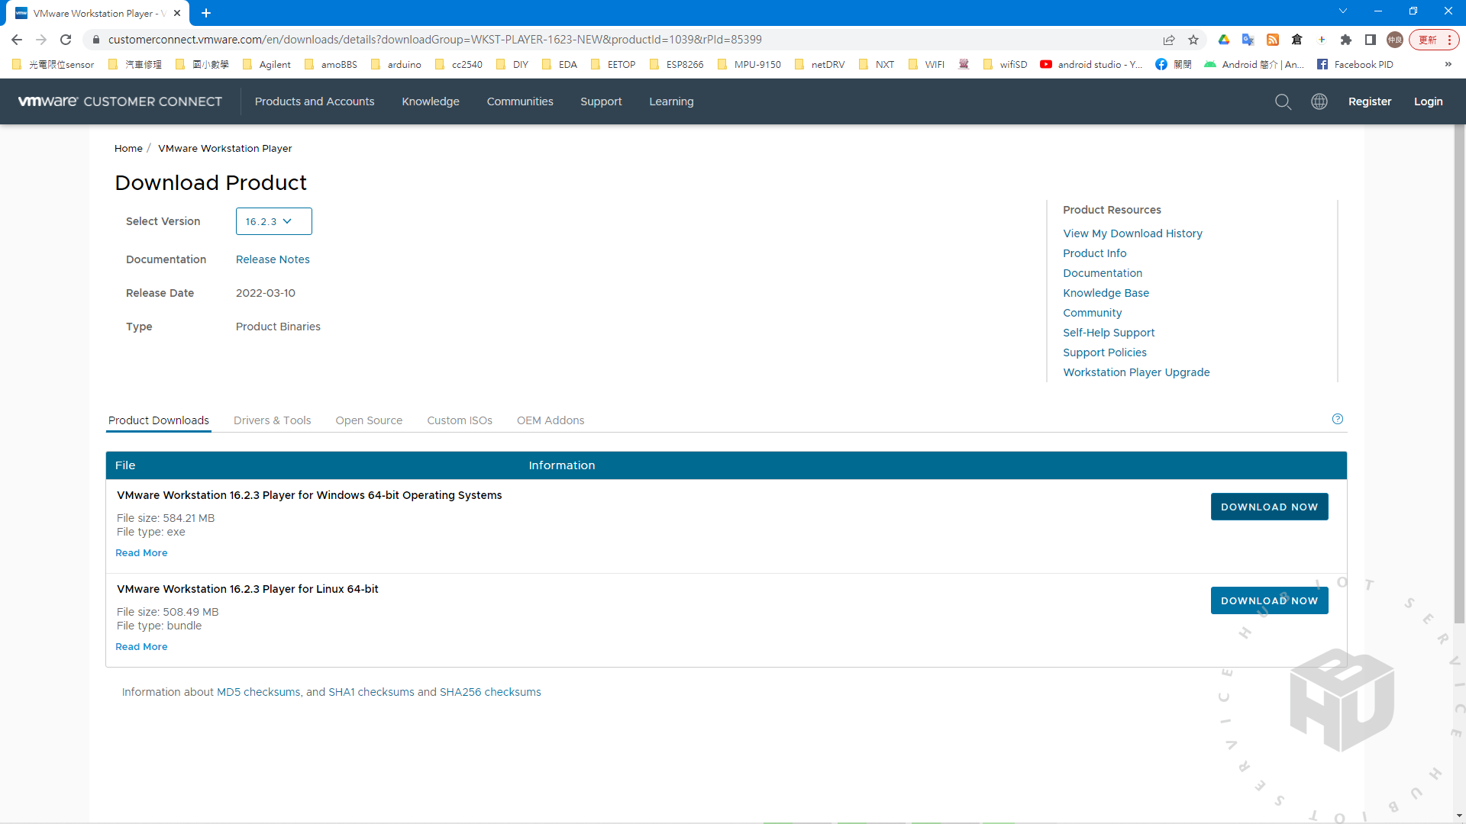The image size is (1466, 824).
Task: Open the Learning menu
Action: (x=671, y=101)
